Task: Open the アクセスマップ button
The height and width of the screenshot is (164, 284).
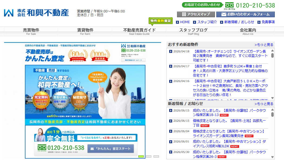Action: [196, 14]
